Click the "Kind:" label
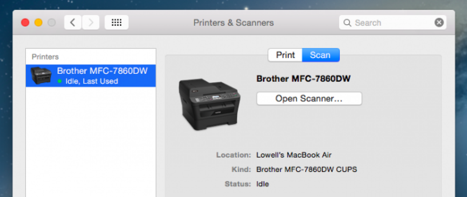The image size is (467, 197). (241, 170)
